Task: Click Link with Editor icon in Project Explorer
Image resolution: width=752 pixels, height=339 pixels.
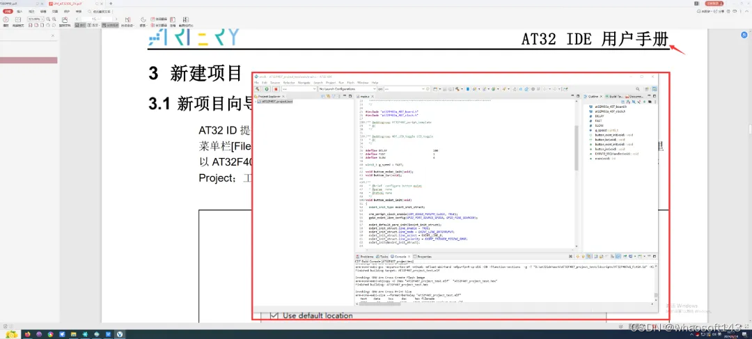Action: click(x=329, y=96)
